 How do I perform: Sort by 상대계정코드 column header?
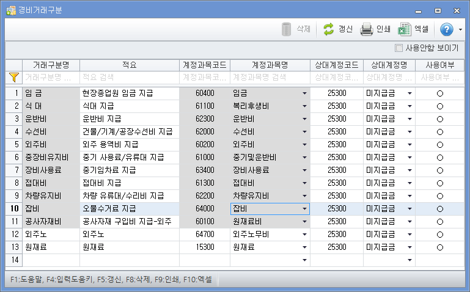[337, 65]
